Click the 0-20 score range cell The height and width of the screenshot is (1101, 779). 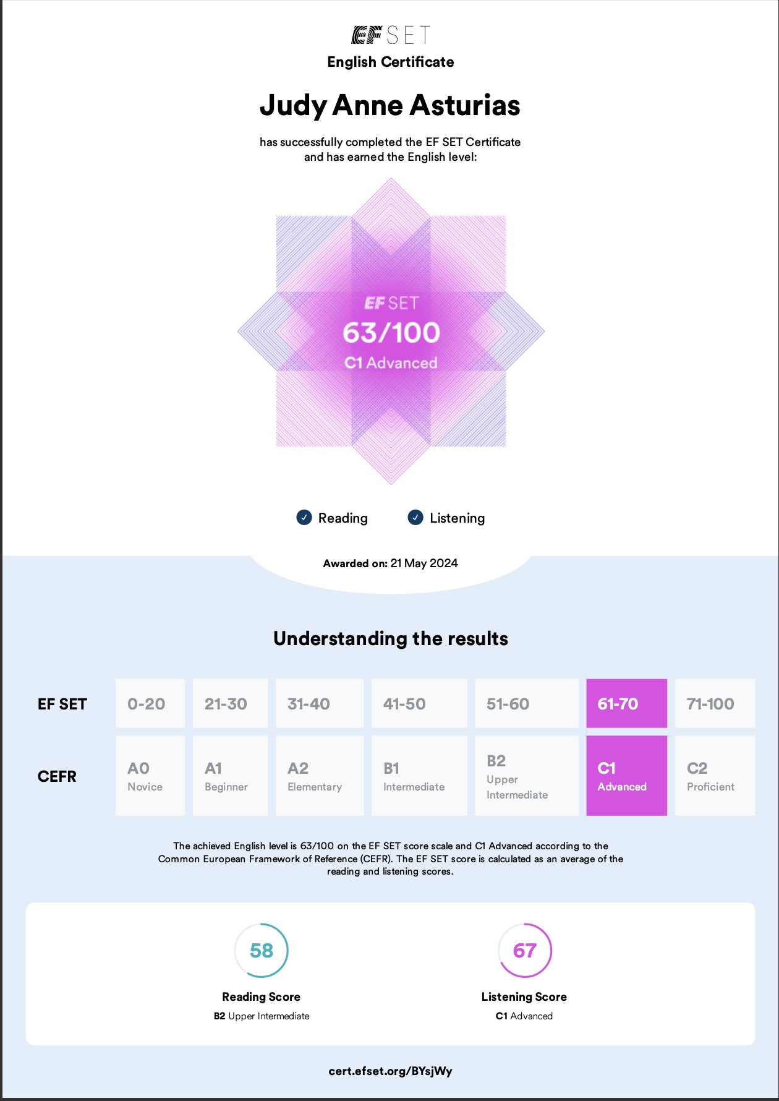tap(150, 704)
